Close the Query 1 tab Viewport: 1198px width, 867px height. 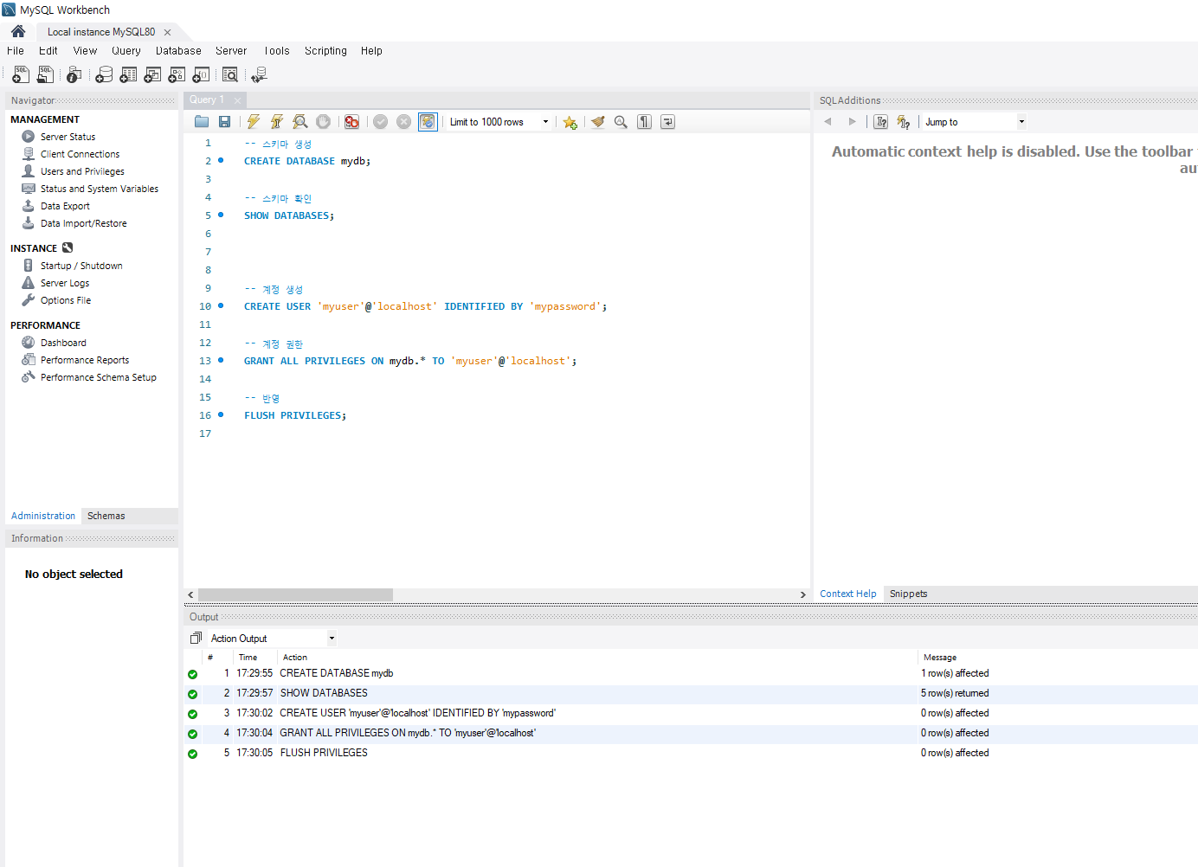237,100
